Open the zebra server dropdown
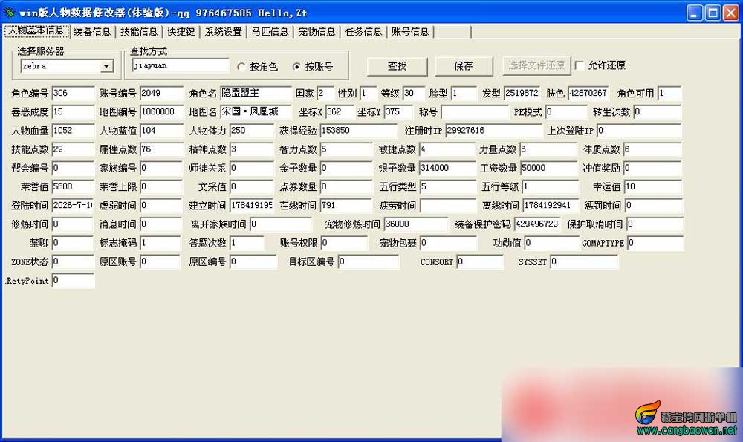The height and width of the screenshot is (442, 743). (x=108, y=66)
